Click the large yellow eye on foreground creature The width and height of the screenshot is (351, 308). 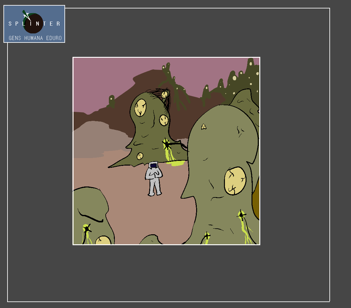(235, 181)
